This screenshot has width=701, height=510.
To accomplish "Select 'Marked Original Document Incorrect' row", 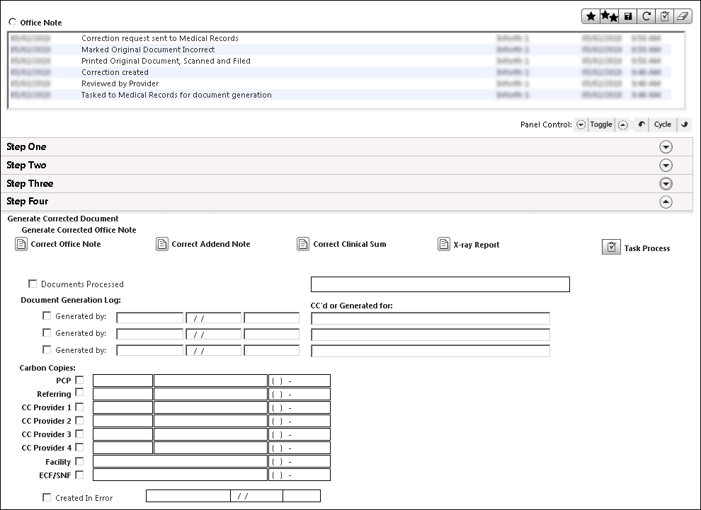I will click(340, 50).
